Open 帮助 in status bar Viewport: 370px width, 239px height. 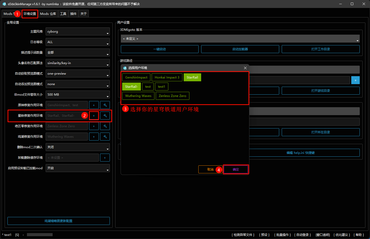359,235
